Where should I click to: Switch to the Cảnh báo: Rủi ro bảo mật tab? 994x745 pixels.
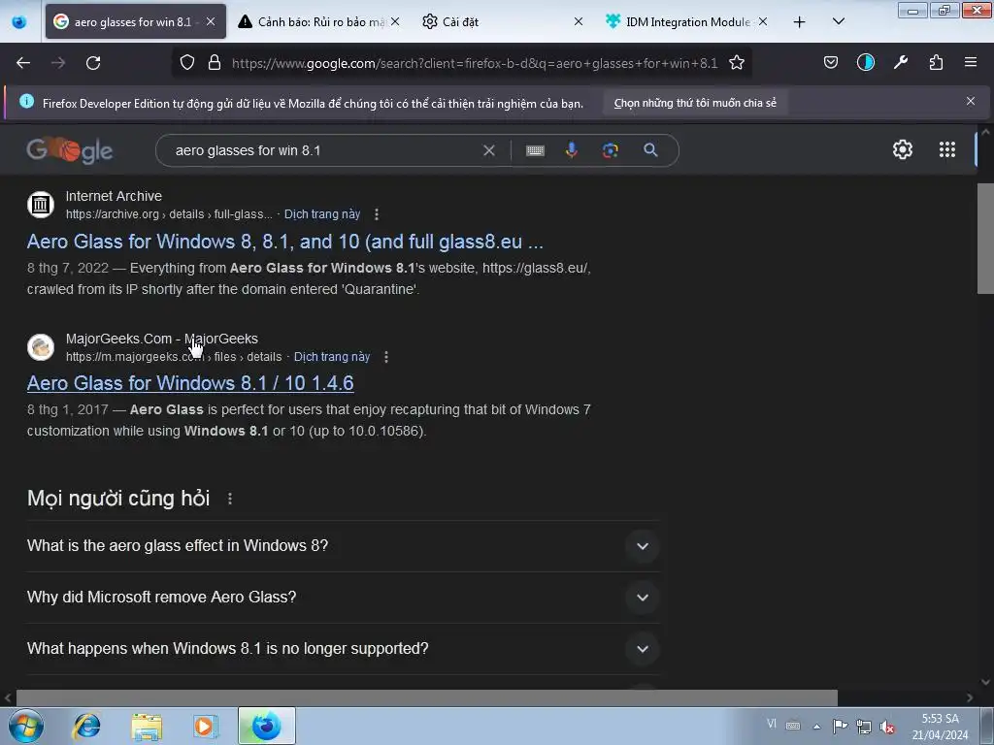pyautogui.click(x=320, y=21)
